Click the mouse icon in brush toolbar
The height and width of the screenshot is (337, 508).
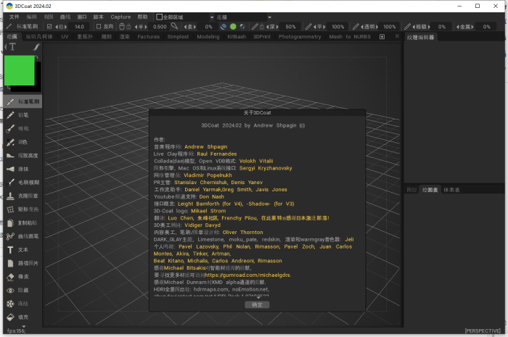pyautogui.click(x=122, y=27)
